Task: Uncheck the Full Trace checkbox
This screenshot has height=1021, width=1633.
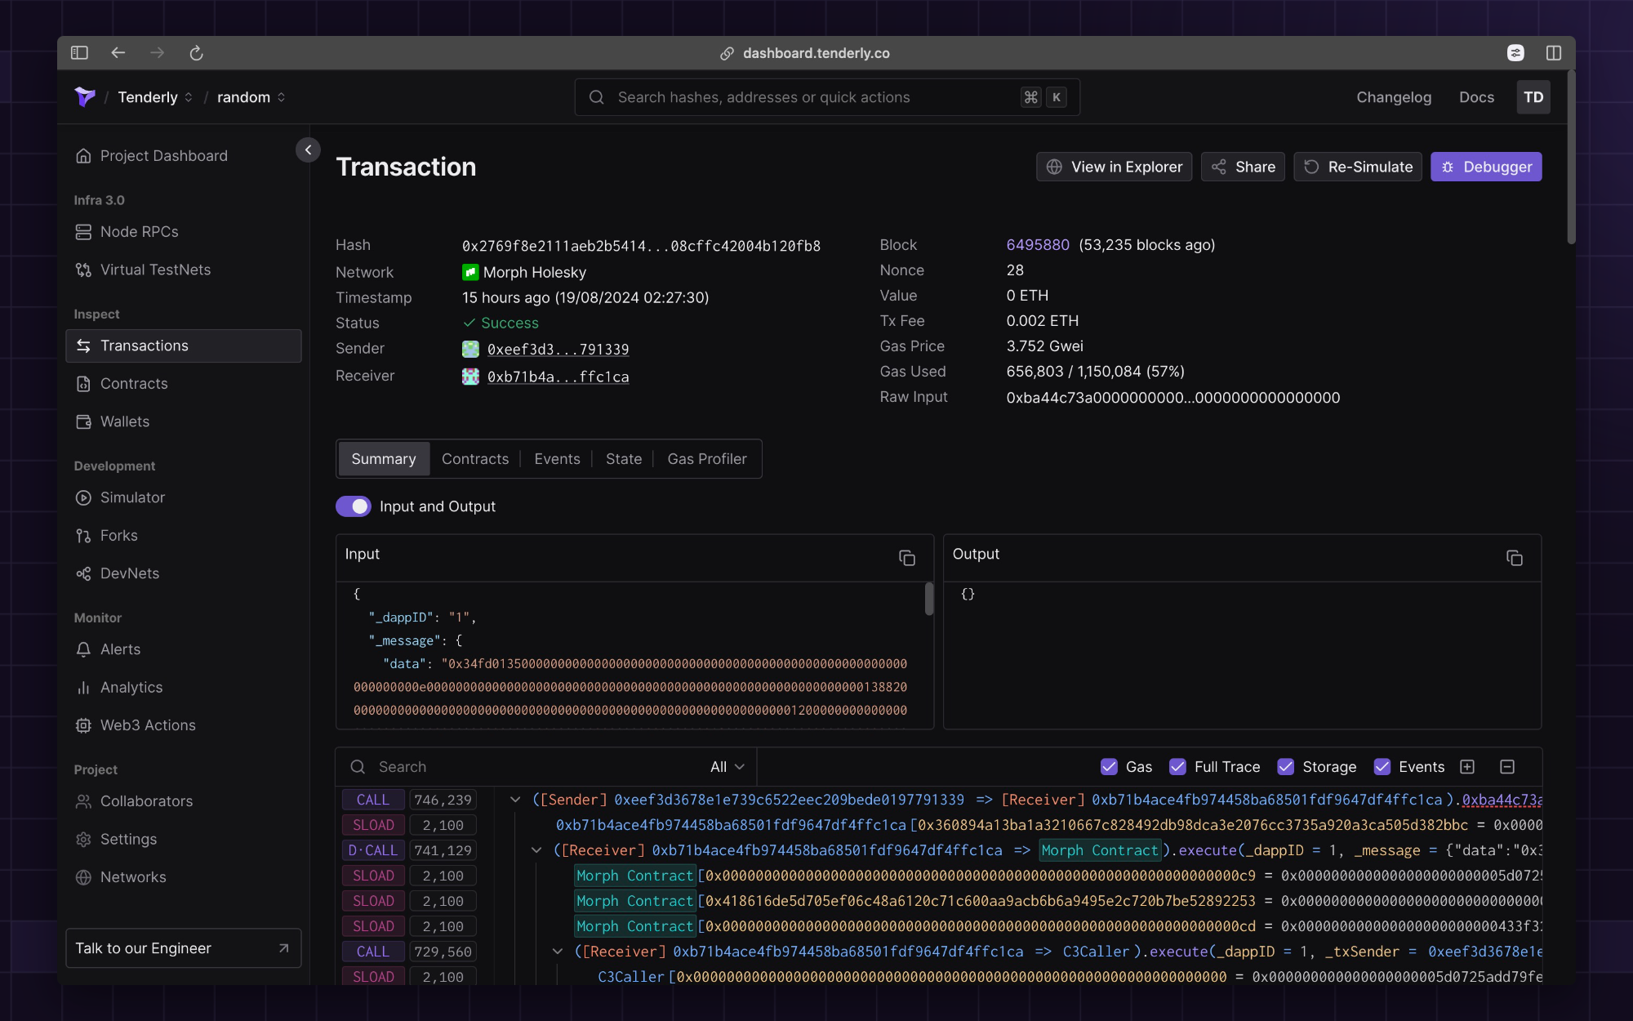Action: point(1177,767)
